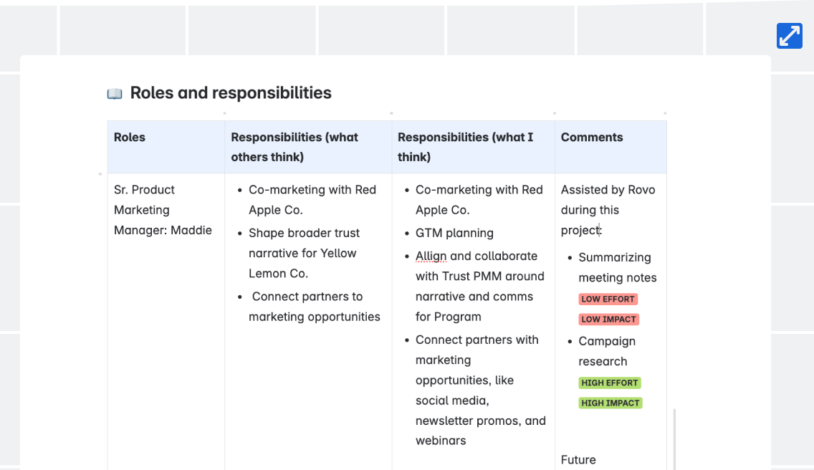The height and width of the screenshot is (470, 814).
Task: Click the Campaign research bullet text
Action: tap(606, 351)
